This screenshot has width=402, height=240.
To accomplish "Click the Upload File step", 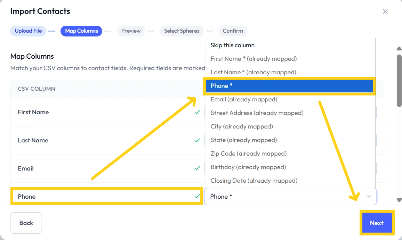I will tap(28, 31).
